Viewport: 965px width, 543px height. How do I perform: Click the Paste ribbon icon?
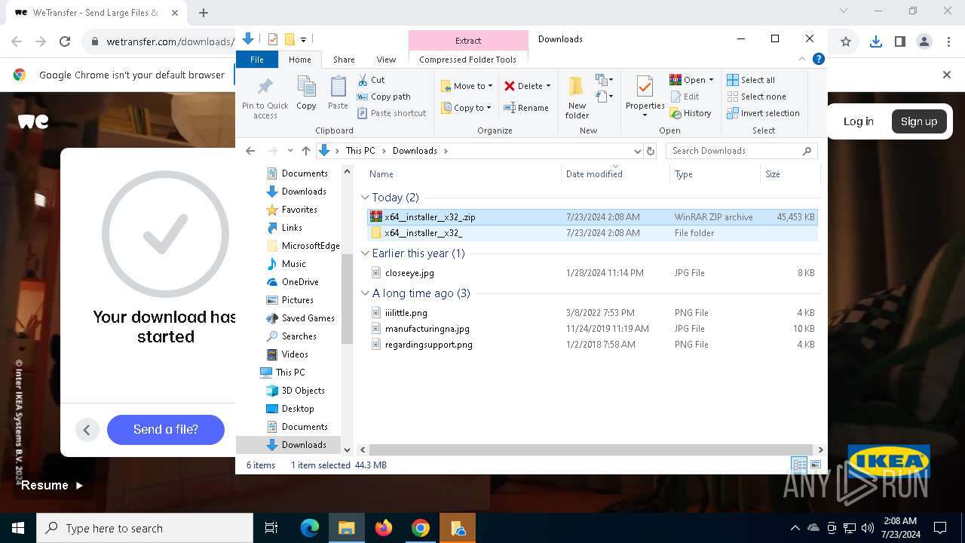pos(338,94)
